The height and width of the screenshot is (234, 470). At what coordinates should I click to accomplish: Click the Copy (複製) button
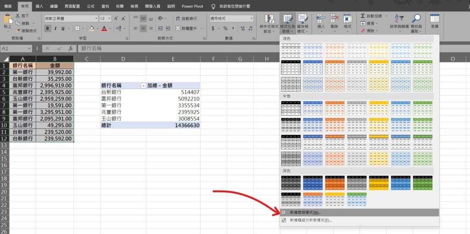tap(23, 23)
